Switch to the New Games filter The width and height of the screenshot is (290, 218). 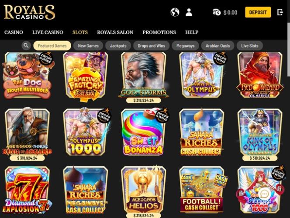[88, 46]
